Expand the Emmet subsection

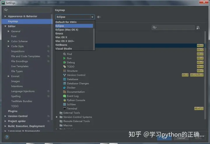8,76
